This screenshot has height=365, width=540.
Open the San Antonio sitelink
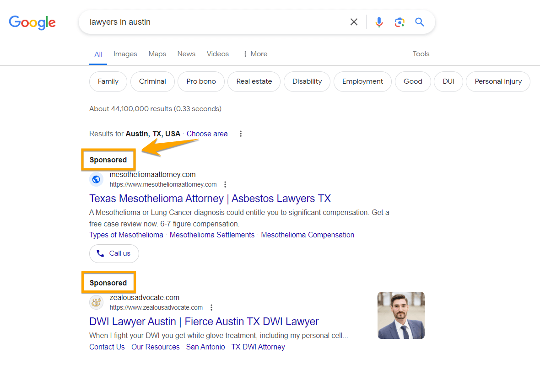(205, 347)
